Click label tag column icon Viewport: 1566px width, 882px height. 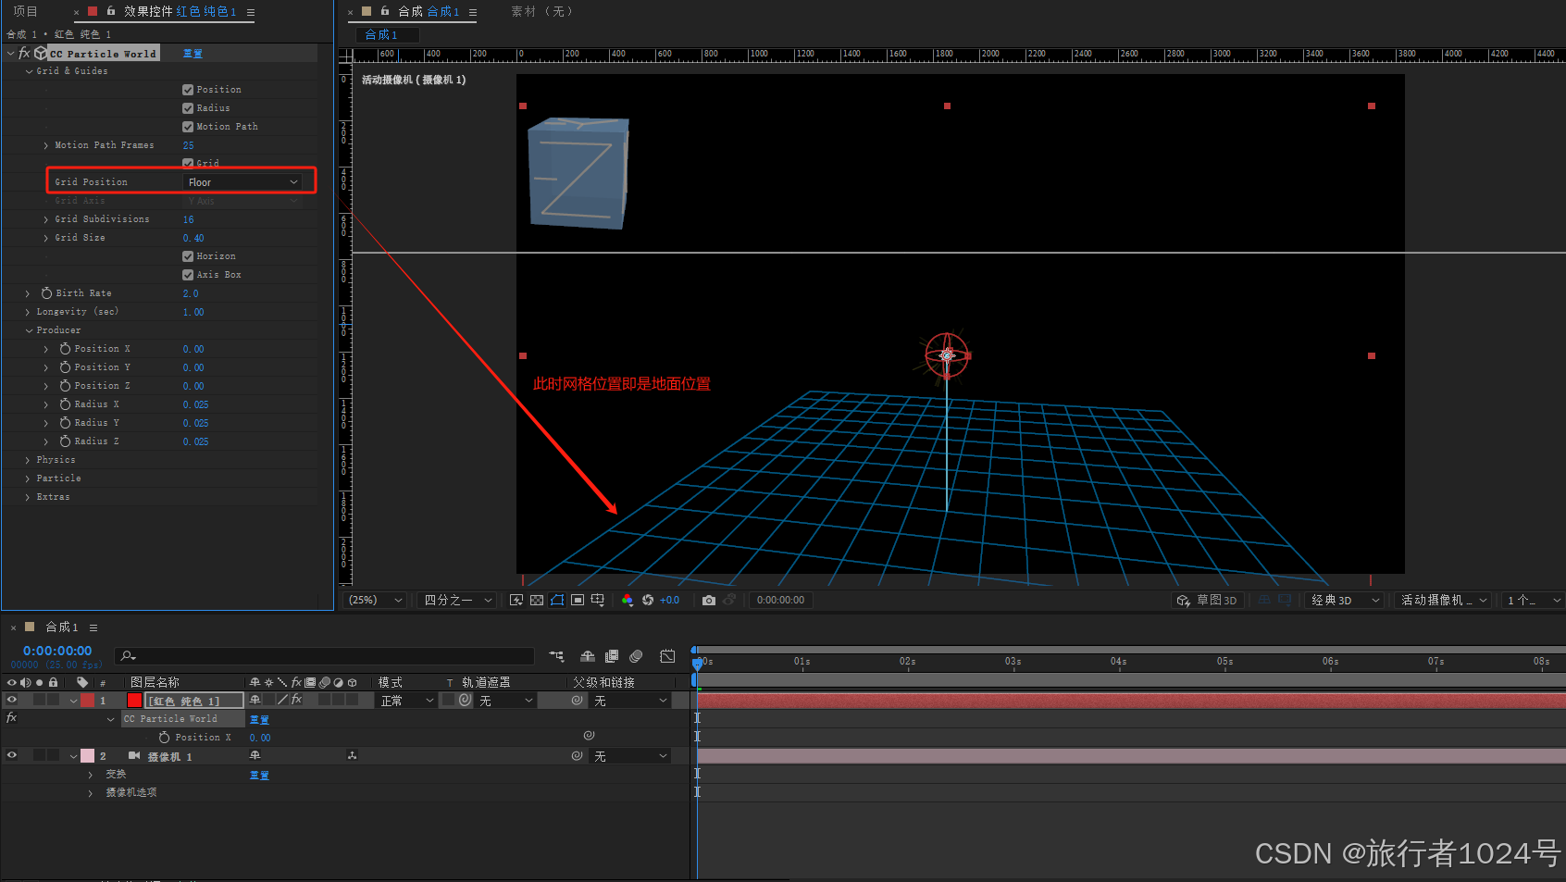(82, 682)
